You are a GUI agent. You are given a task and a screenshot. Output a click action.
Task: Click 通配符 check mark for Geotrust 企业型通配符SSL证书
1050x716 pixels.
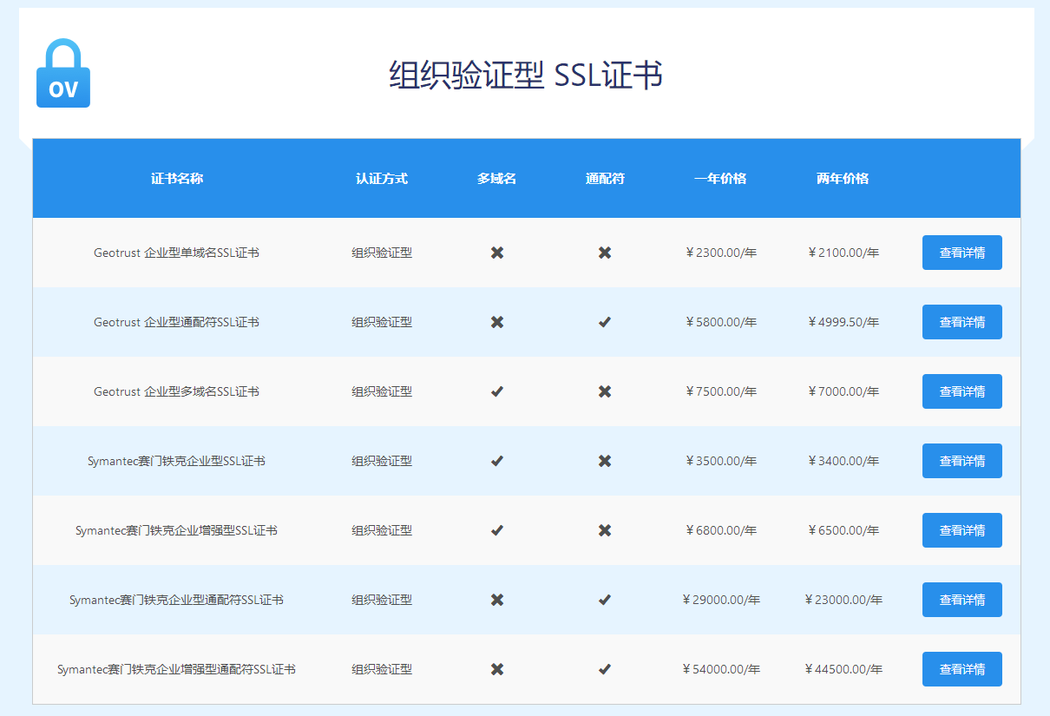pos(605,322)
